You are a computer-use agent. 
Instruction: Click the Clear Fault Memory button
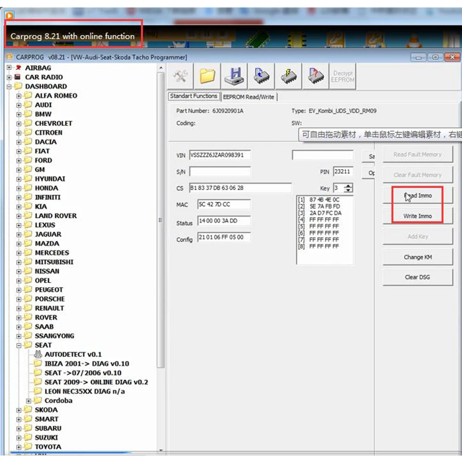[417, 175]
